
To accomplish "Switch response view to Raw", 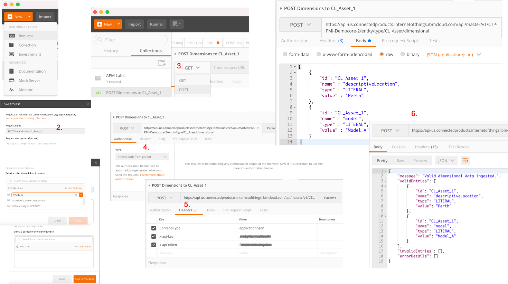I will [400, 161].
